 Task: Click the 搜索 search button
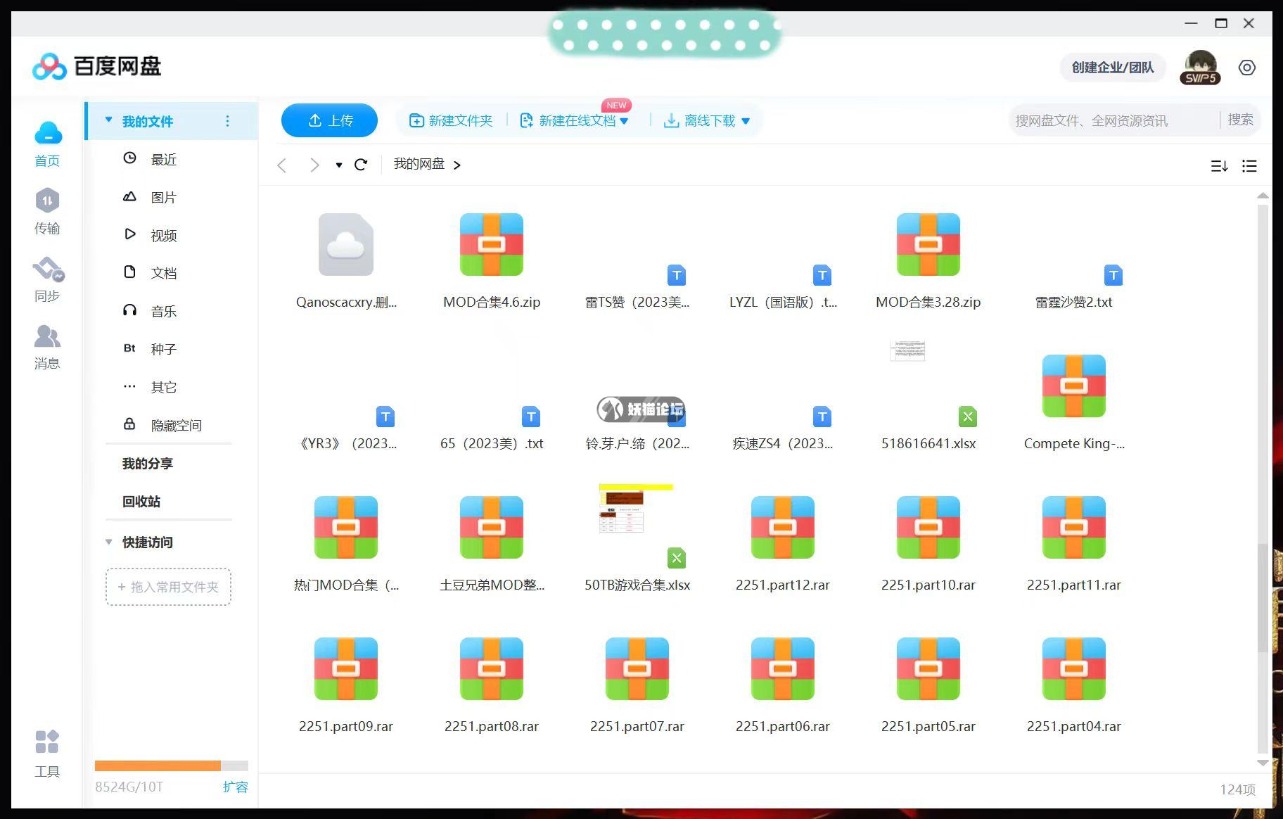click(x=1240, y=120)
